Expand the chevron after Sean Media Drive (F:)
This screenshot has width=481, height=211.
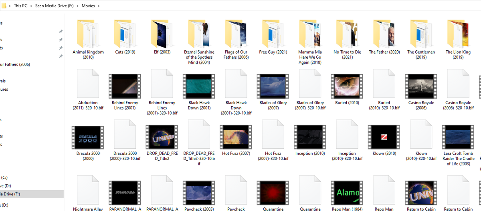pos(79,6)
